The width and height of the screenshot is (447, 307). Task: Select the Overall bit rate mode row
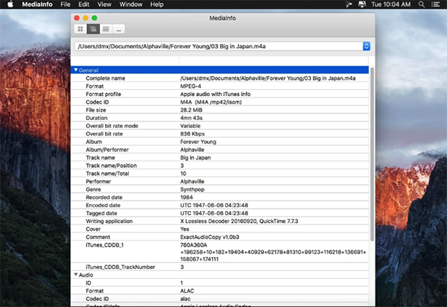pyautogui.click(x=220, y=126)
